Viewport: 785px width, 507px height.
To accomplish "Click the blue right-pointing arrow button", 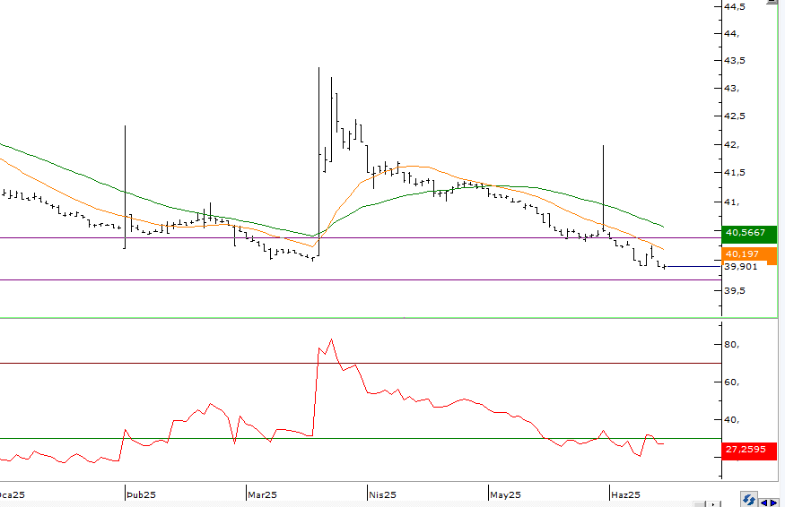I will tap(773, 503).
